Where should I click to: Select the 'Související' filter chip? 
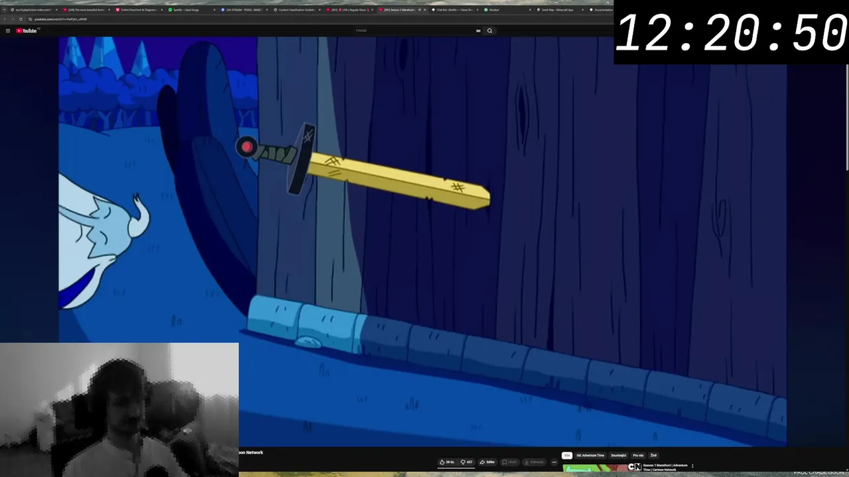pyautogui.click(x=618, y=455)
